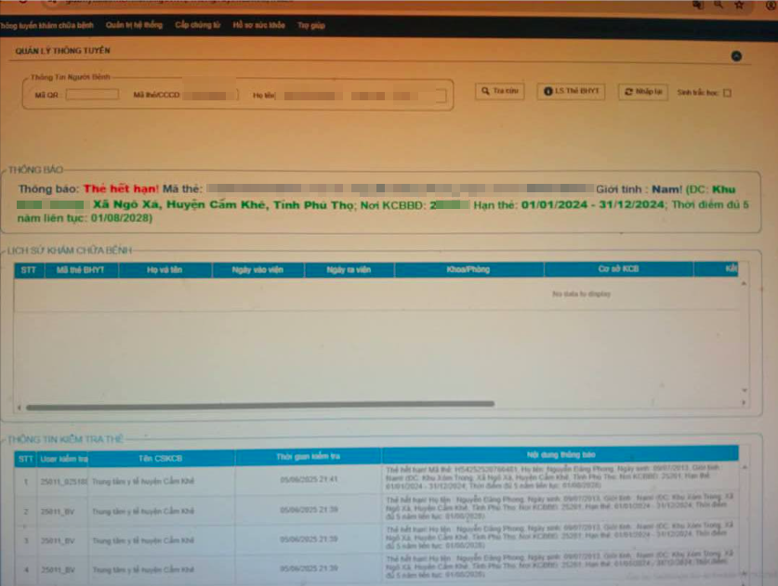Screen dimensions: 778x586
Task: Click the history table scroll-up arrow
Action: [x=744, y=283]
